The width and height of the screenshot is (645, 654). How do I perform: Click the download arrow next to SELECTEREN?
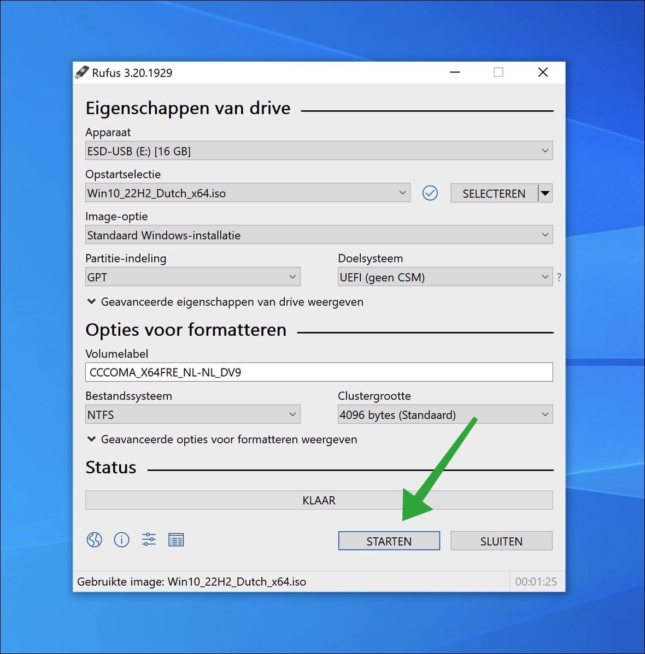[546, 193]
